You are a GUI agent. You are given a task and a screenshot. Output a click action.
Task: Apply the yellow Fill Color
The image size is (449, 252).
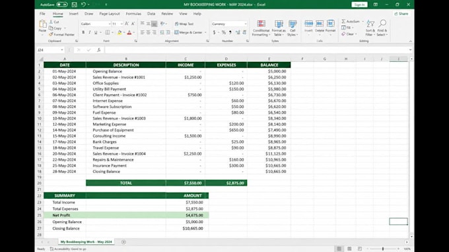click(x=120, y=32)
